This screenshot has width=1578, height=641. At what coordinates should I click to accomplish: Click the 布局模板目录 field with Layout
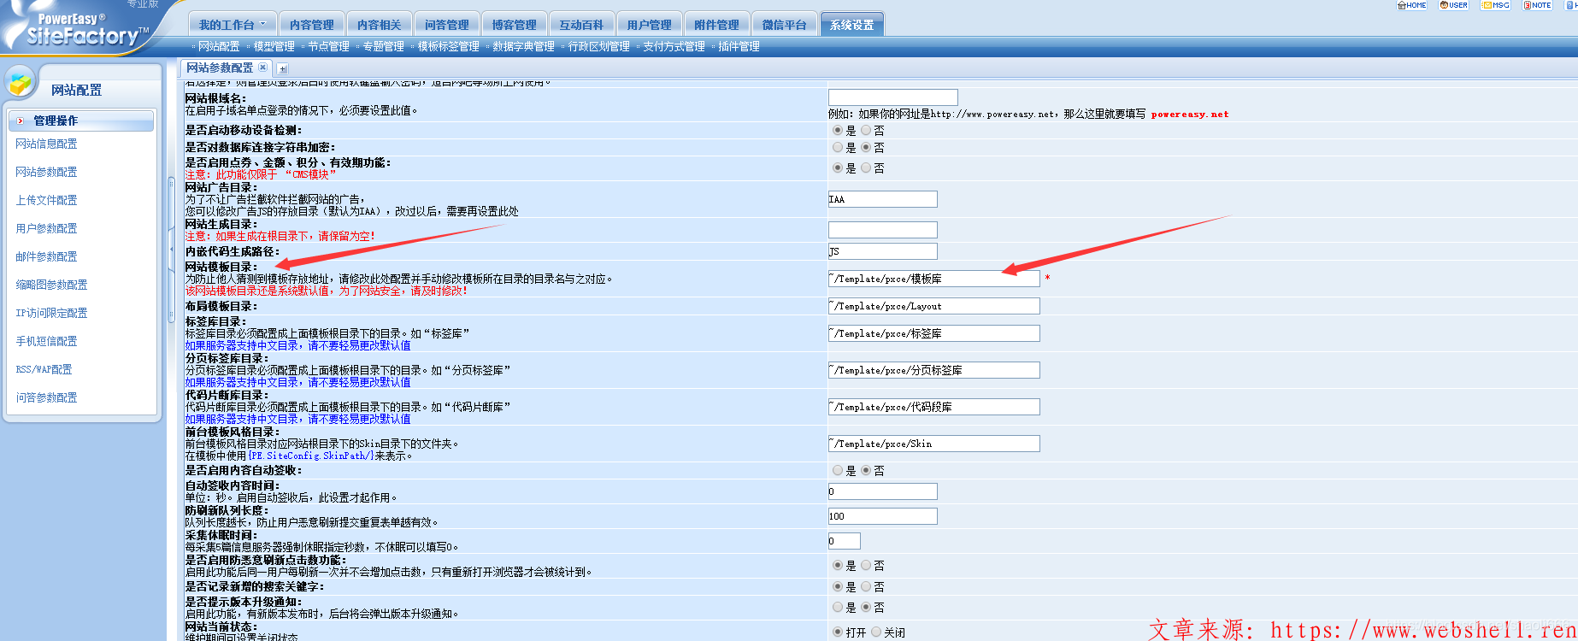pyautogui.click(x=934, y=306)
